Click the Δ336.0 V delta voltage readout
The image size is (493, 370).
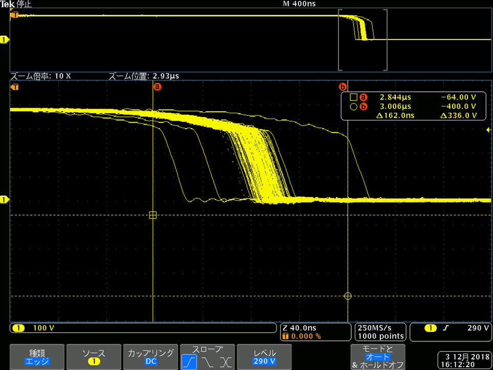[459, 116]
